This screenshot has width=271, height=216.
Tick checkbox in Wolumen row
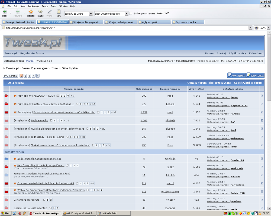(x=262, y=175)
